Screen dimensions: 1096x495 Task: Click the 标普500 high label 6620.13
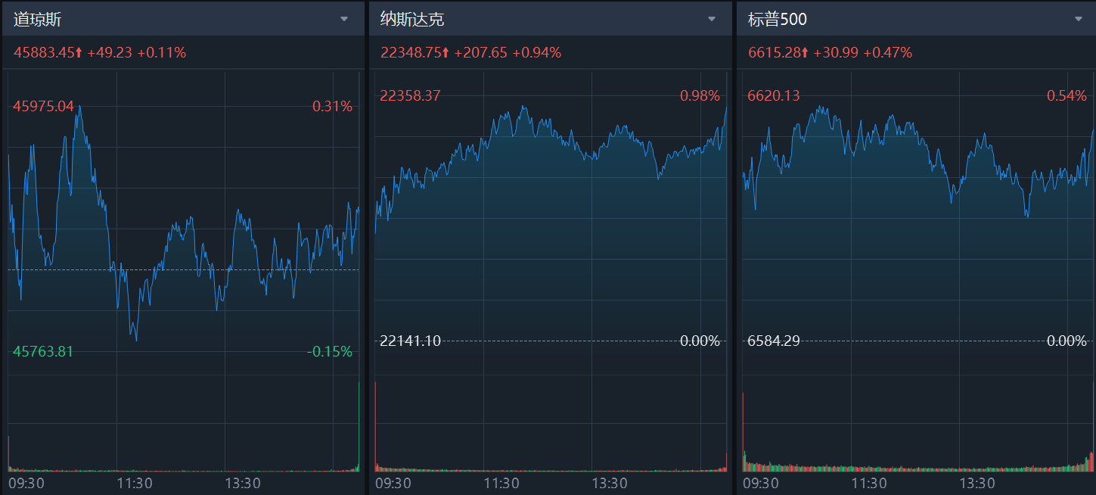(774, 96)
